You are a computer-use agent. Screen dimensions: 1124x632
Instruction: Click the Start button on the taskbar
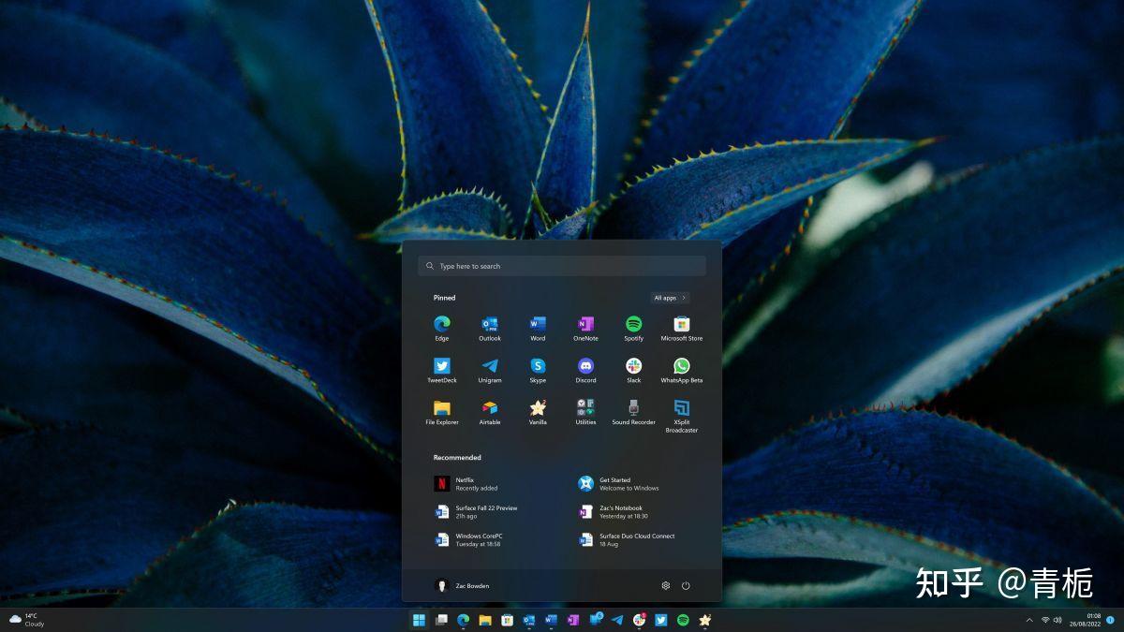(419, 620)
